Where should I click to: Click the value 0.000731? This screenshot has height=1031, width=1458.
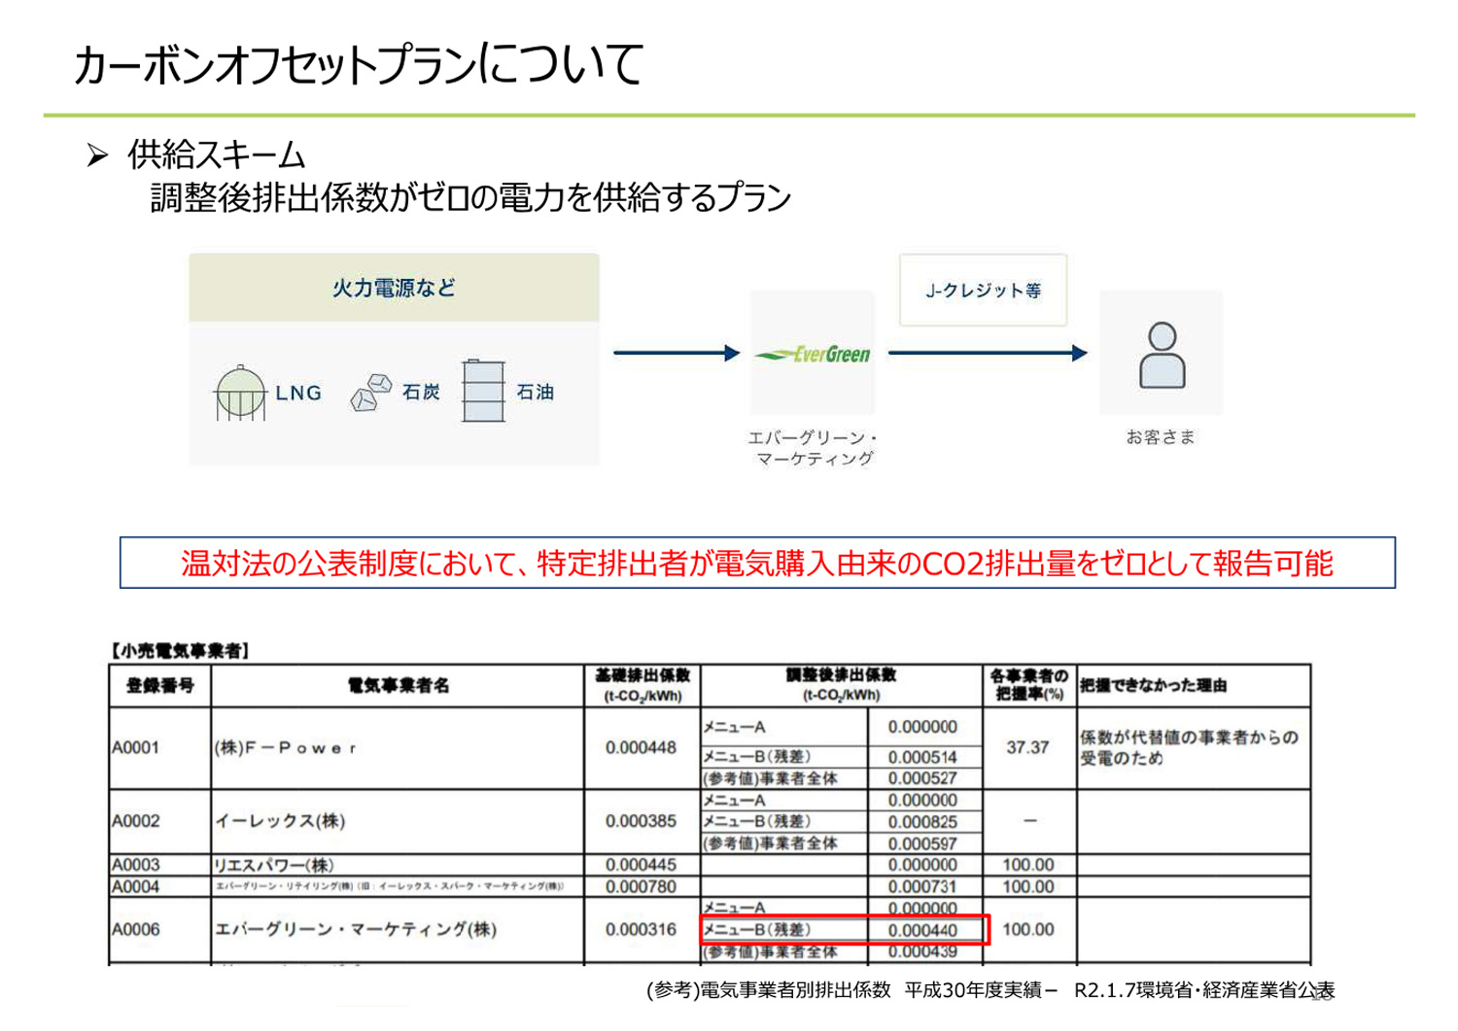point(922,886)
